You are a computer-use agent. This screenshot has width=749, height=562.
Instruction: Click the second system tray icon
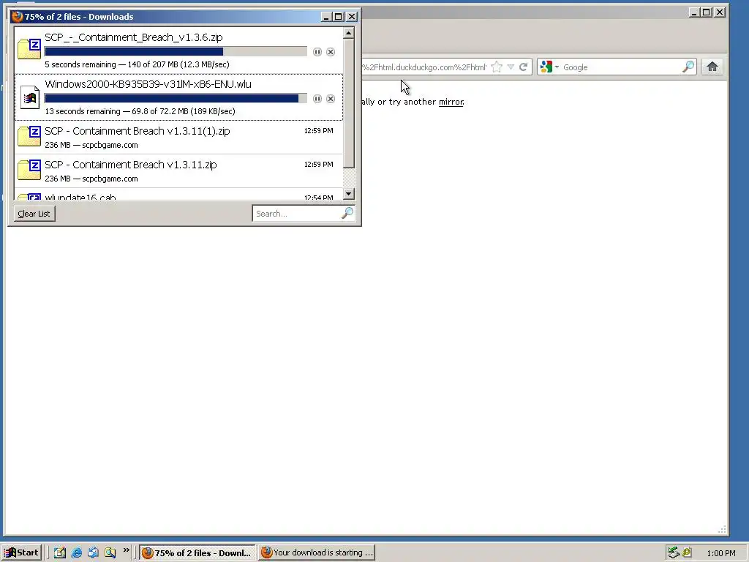tap(686, 552)
